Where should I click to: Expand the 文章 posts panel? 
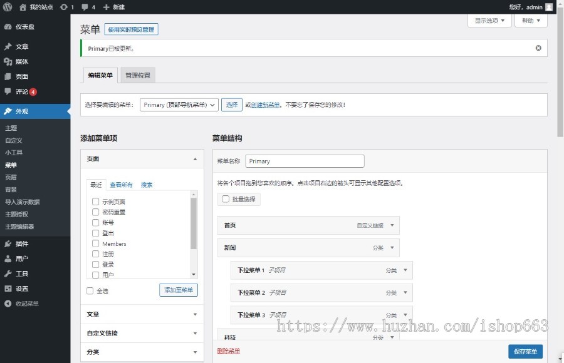(195, 314)
